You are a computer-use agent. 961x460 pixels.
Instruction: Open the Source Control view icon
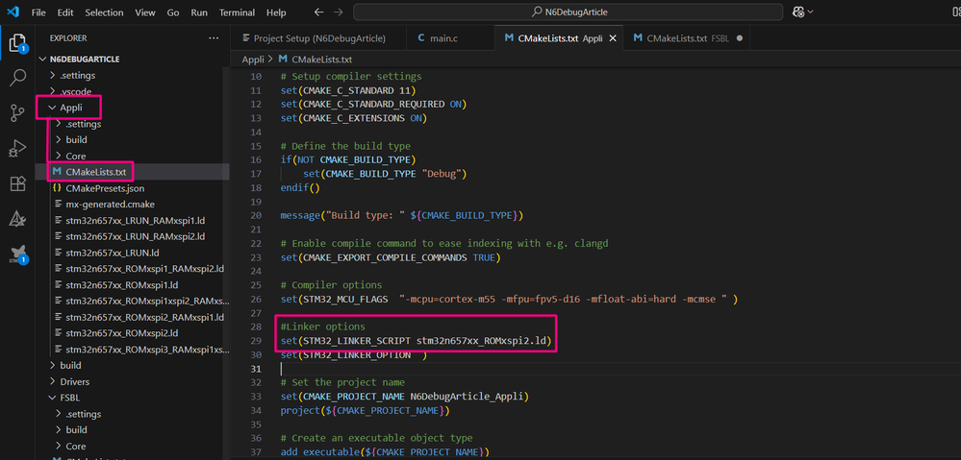click(x=17, y=112)
